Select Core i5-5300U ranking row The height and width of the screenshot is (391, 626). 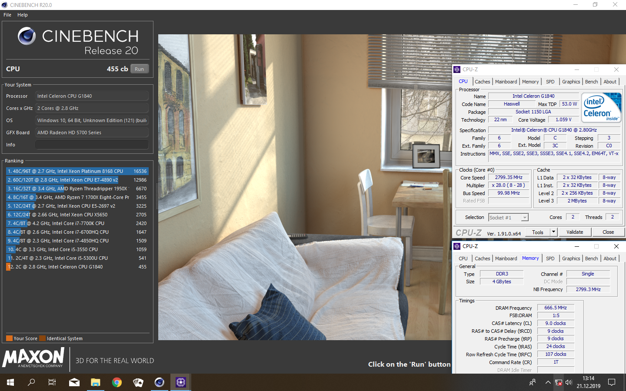(x=77, y=258)
